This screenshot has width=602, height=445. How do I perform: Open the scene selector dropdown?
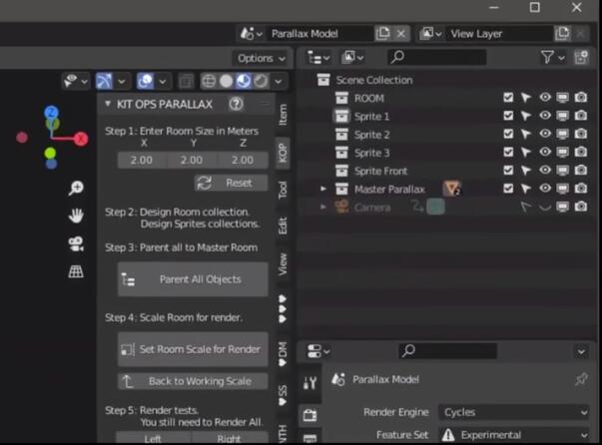252,34
